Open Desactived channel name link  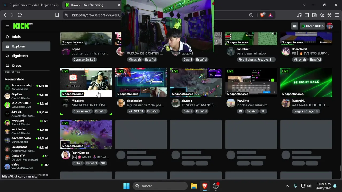point(299,49)
